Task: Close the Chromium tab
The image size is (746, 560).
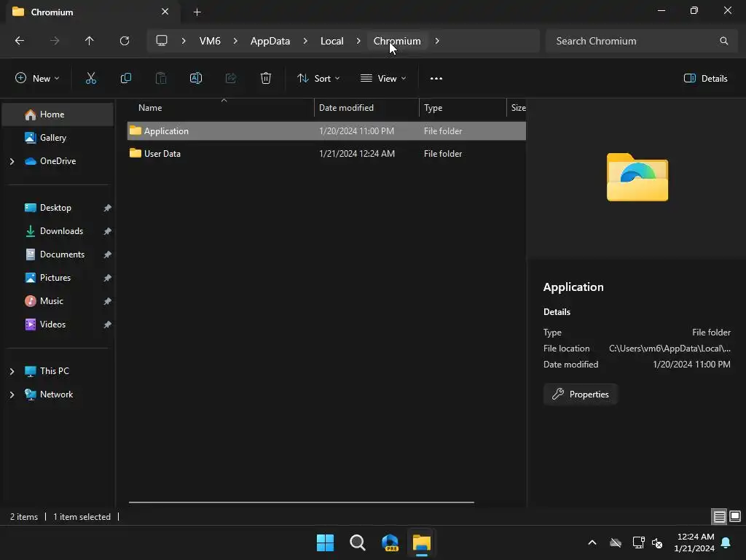Action: point(165,12)
